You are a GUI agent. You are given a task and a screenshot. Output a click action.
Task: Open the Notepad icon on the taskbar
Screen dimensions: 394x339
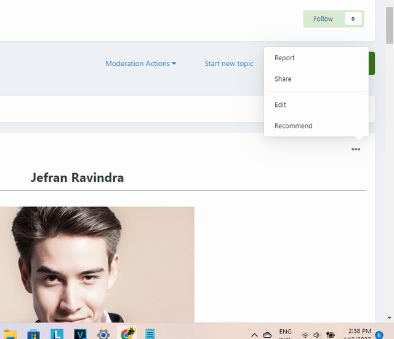tap(150, 334)
